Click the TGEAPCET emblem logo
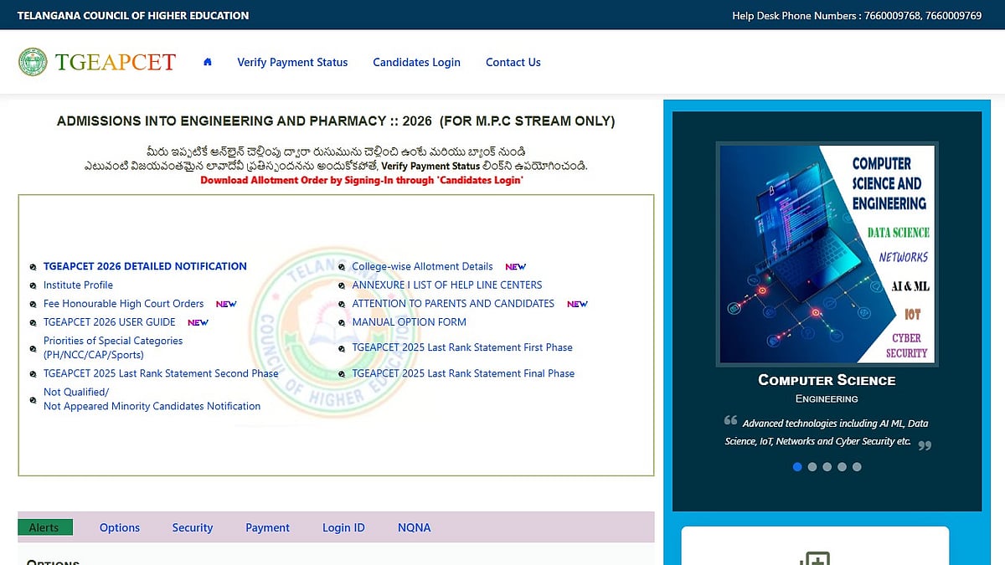1005x565 pixels. click(x=33, y=62)
